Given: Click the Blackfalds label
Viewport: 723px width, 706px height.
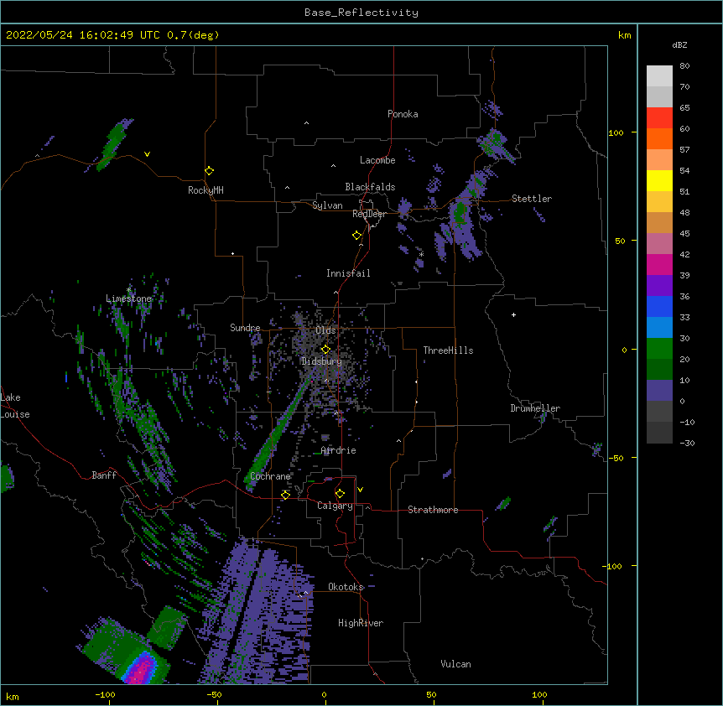Looking at the screenshot, I should (370, 187).
